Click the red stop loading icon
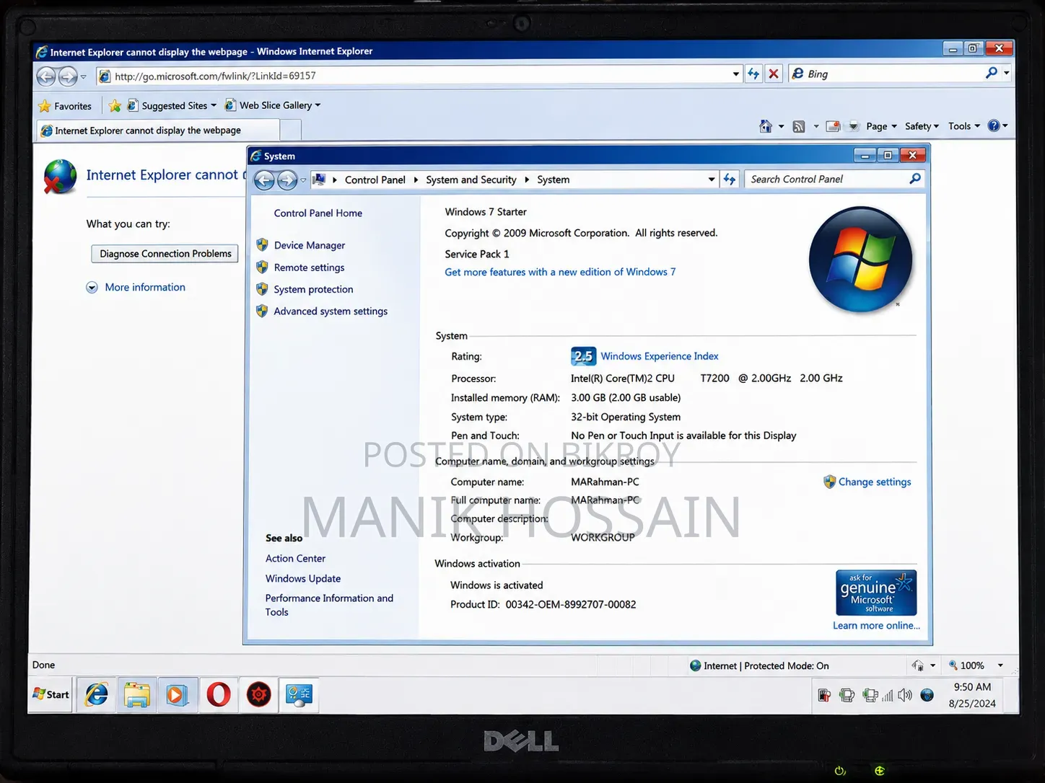1045x783 pixels. (774, 74)
